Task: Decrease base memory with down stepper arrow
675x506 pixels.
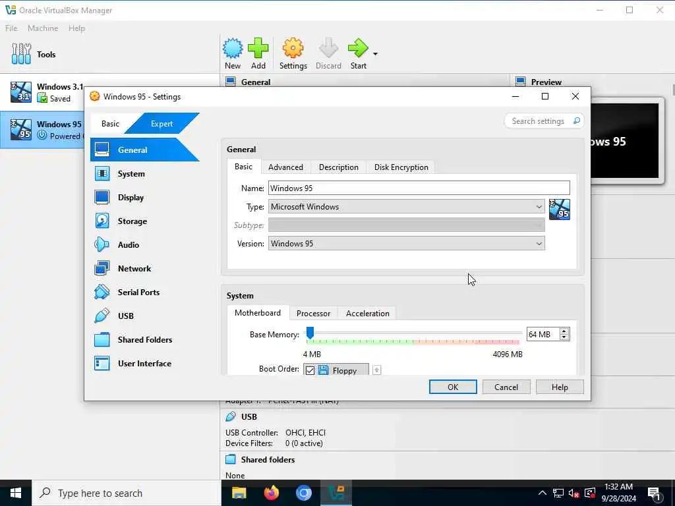Action: (x=564, y=337)
